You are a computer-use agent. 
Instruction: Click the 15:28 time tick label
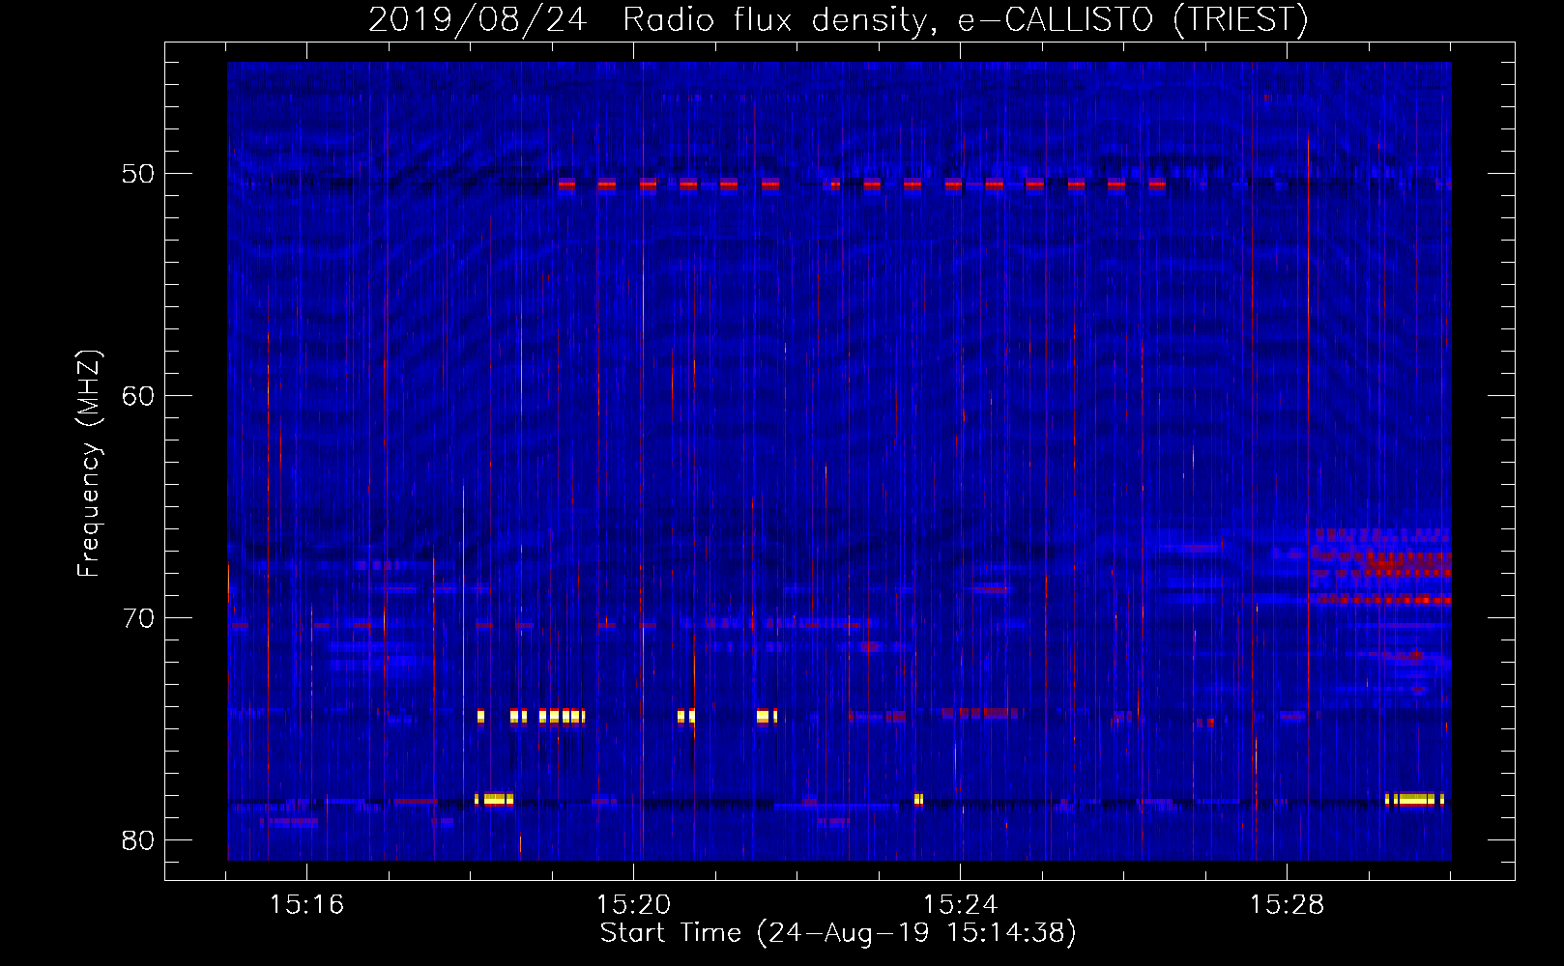pyautogui.click(x=1288, y=905)
